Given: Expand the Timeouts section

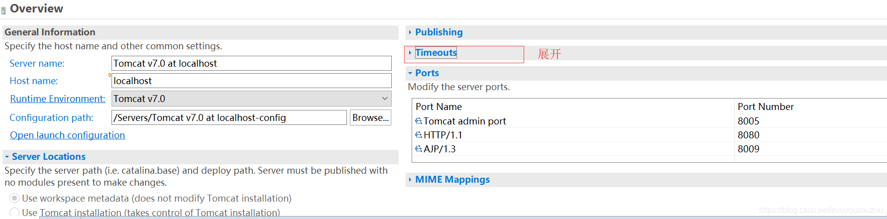Looking at the screenshot, I should tap(436, 53).
